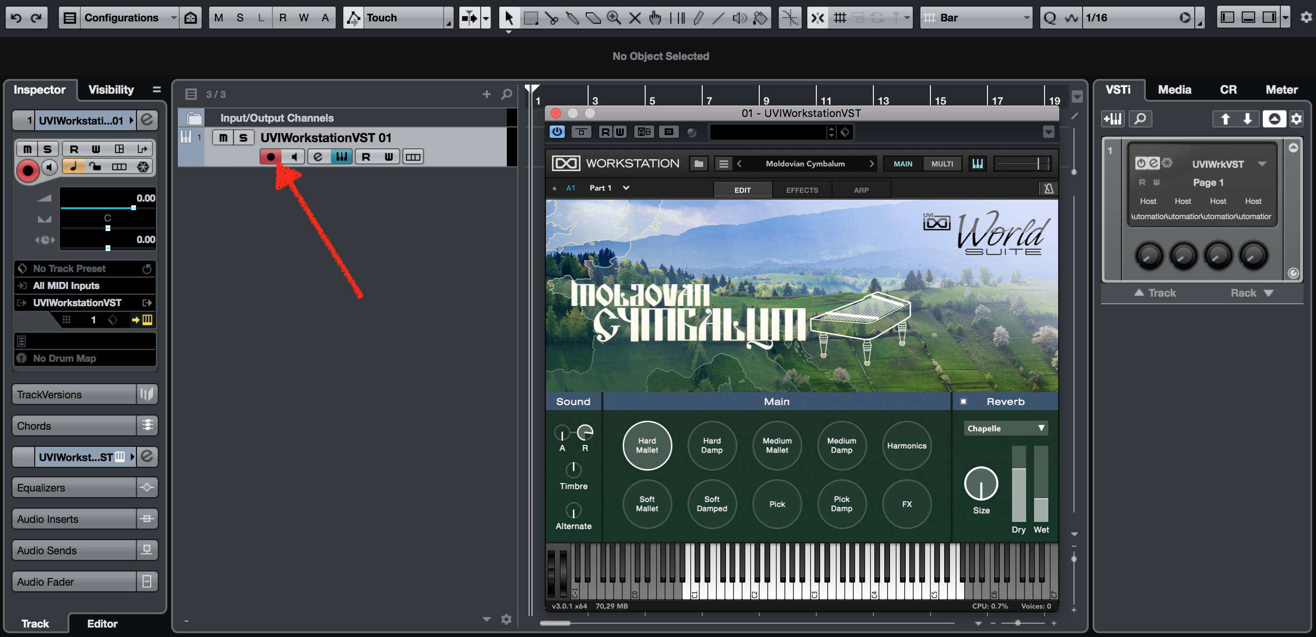
Task: Click the Undo arrow in the toolbar
Action: tap(16, 18)
